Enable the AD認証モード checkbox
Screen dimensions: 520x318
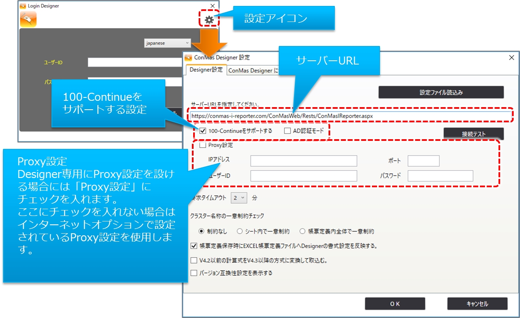tap(287, 131)
